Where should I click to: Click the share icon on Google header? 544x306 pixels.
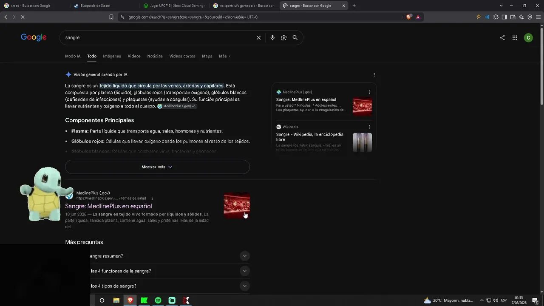pyautogui.click(x=502, y=38)
